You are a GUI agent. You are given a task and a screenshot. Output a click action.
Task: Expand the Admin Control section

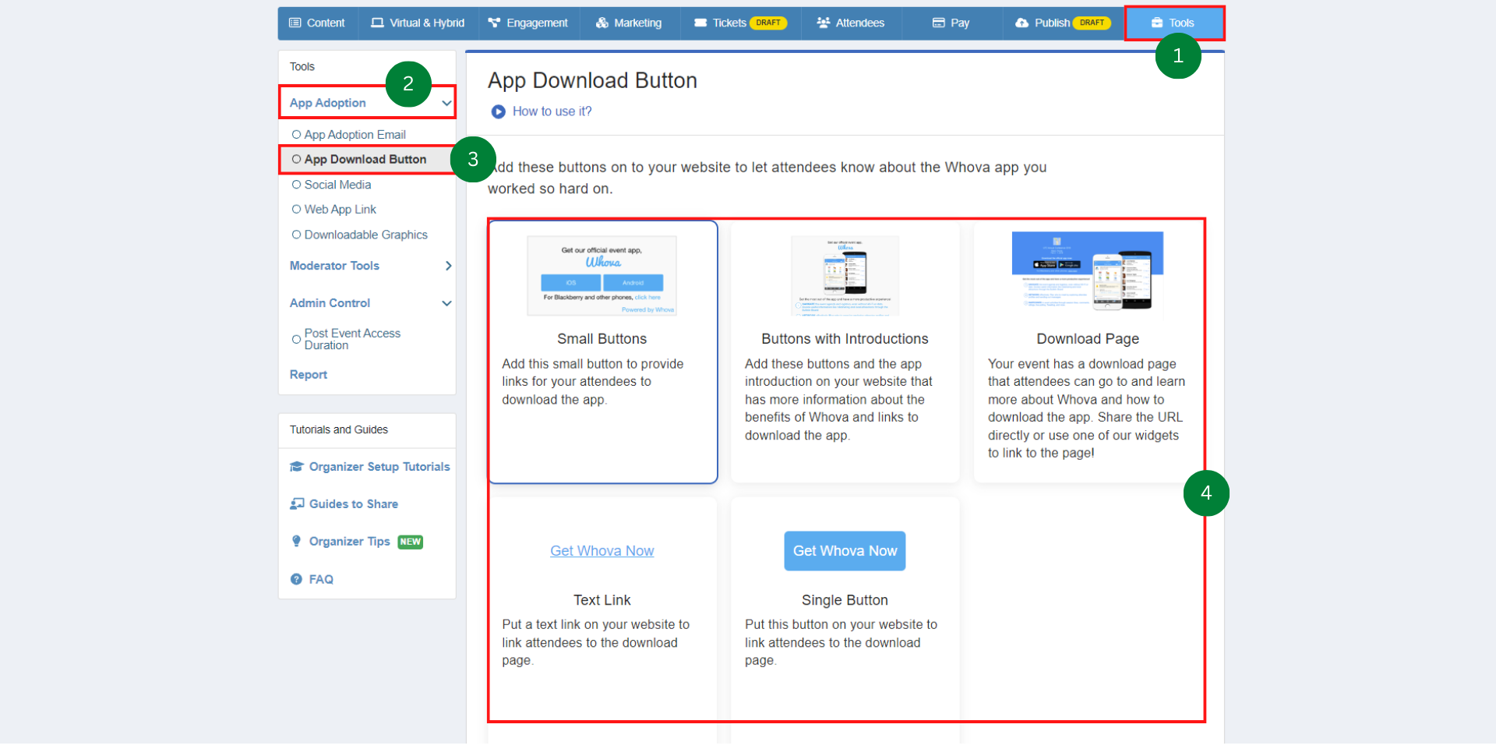(446, 303)
